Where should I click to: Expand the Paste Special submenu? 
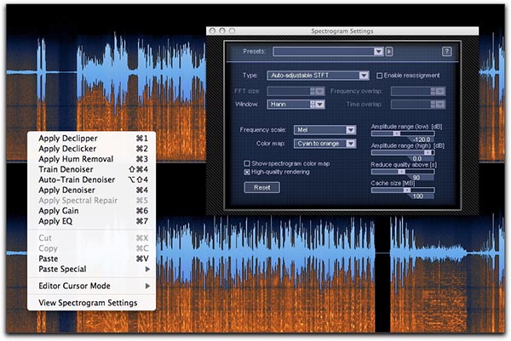[x=92, y=270]
